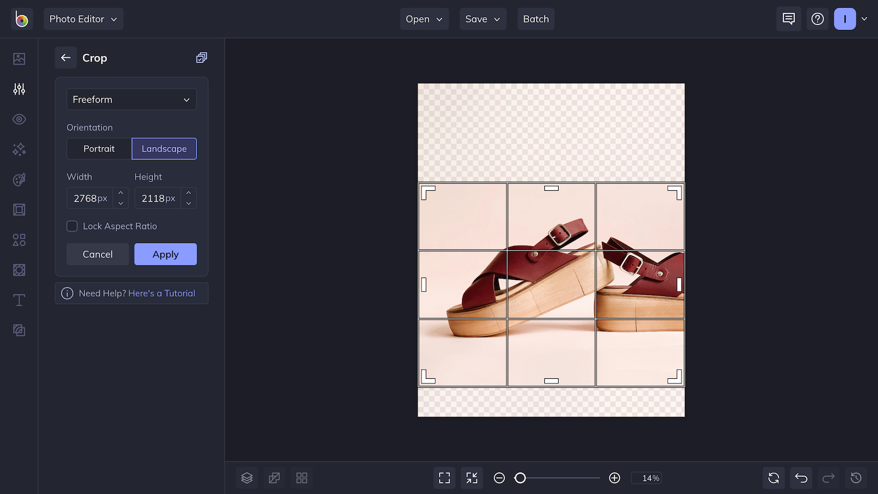The width and height of the screenshot is (878, 494).
Task: Click the Undo icon
Action: coord(801,478)
